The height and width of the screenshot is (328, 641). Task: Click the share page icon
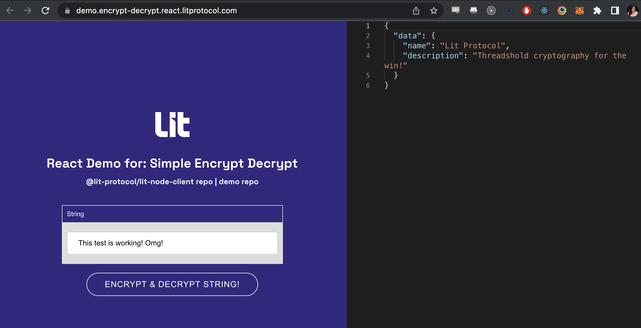tap(416, 10)
